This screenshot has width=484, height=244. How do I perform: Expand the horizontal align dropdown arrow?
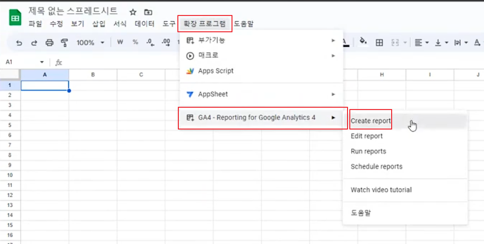tap(427, 43)
